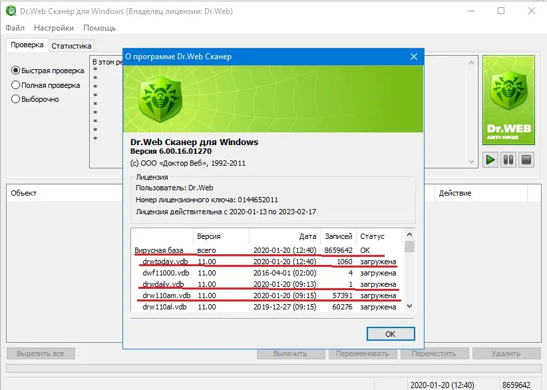547x390 pixels.
Task: Click the Записей column header
Action: [339, 236]
